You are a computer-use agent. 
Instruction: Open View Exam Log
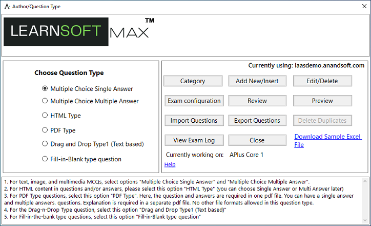click(194, 140)
